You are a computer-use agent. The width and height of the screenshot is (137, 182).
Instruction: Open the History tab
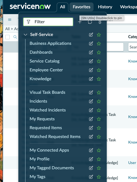[x=105, y=7]
